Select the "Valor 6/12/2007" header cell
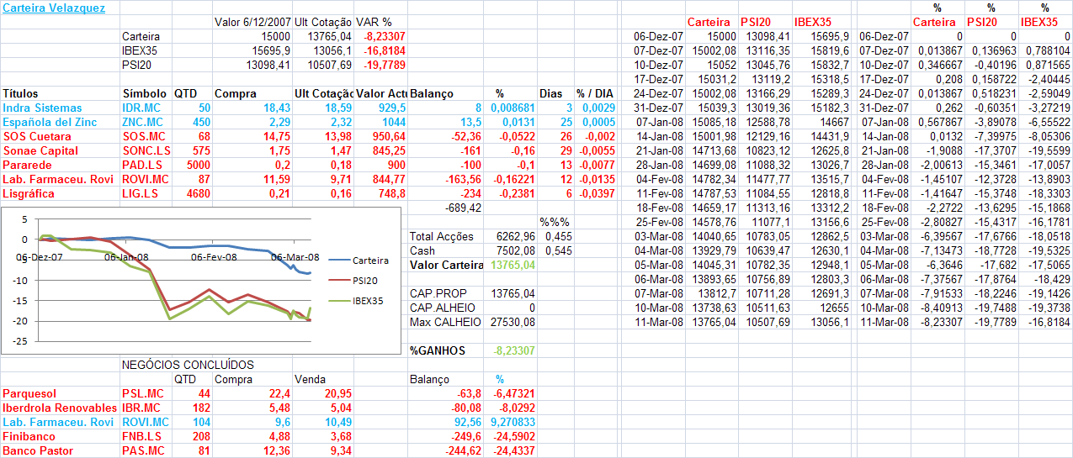Viewport: 1073px width, 458px height. tap(252, 22)
